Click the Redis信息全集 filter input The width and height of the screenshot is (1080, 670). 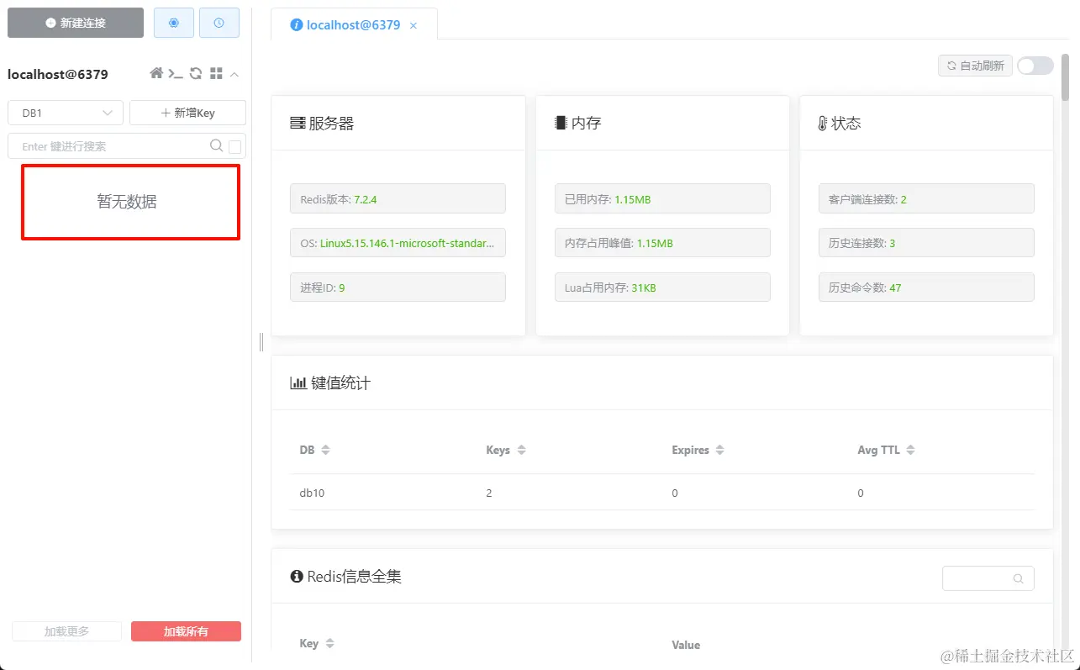(x=988, y=578)
